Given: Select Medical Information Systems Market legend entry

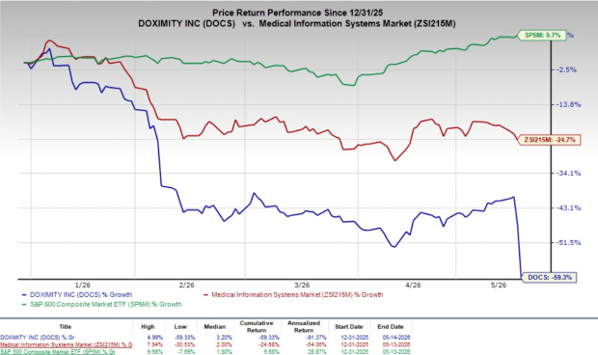Looking at the screenshot, I should 293,295.
